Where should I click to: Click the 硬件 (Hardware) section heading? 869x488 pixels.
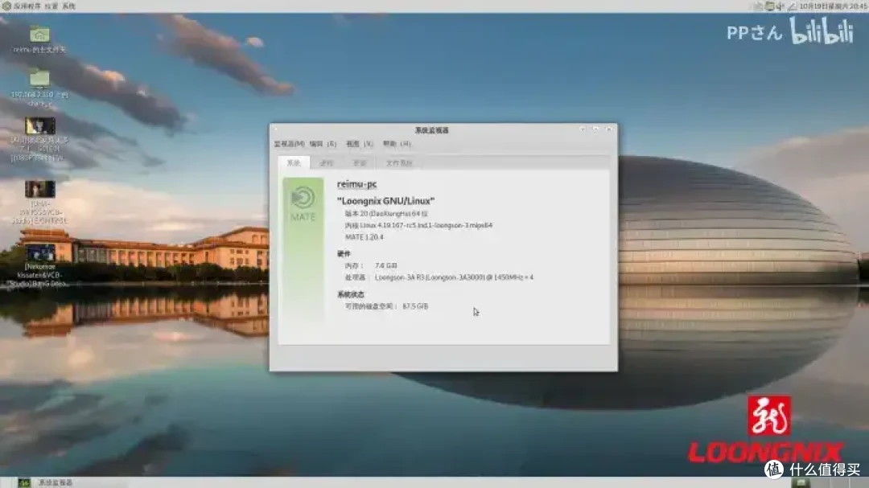tap(344, 254)
